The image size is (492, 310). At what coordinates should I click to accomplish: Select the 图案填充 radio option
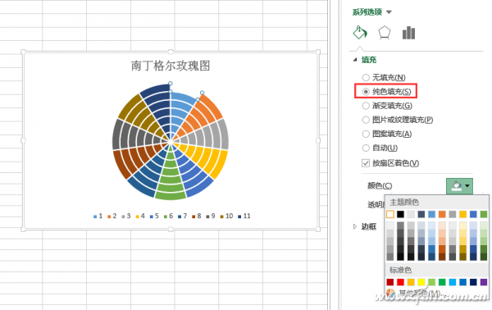tap(366, 134)
